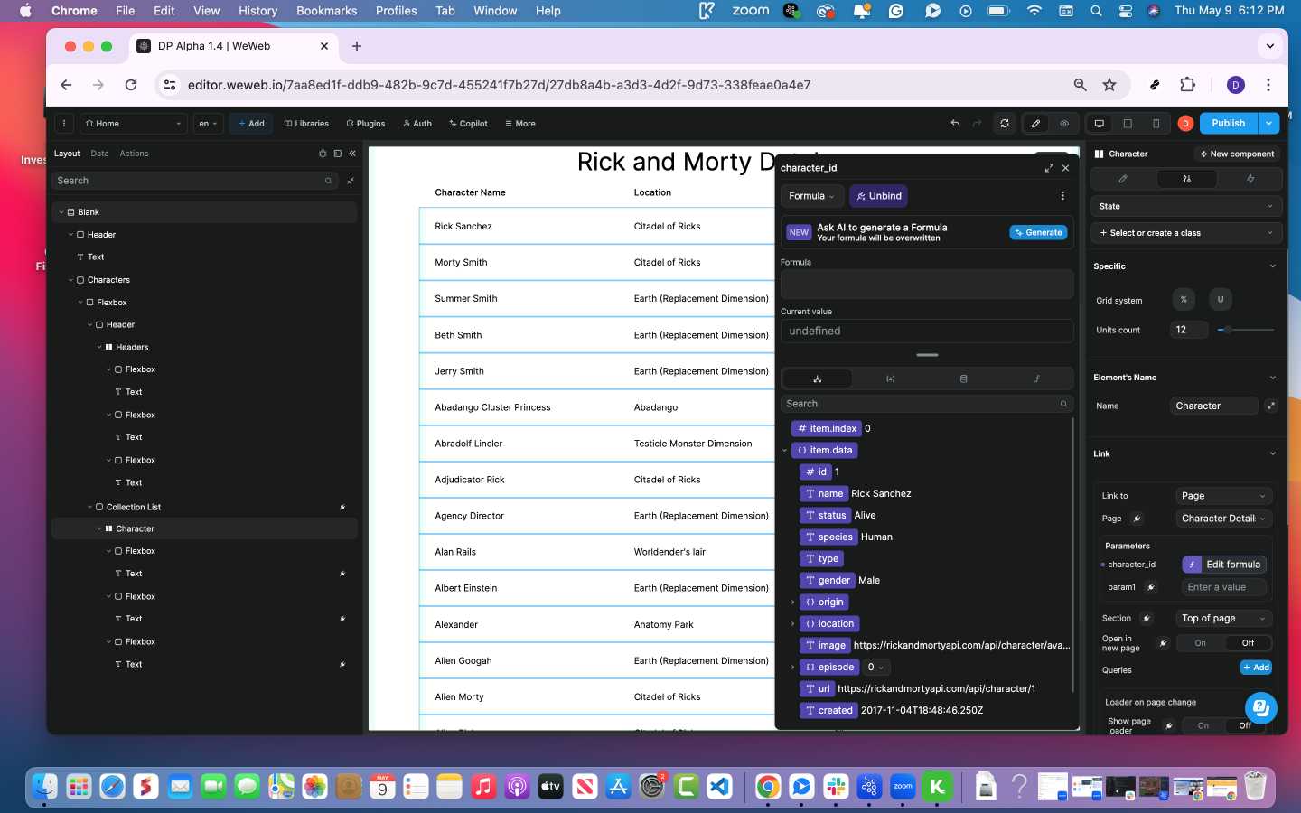The height and width of the screenshot is (813, 1301).
Task: Click the New component button
Action: pos(1236,154)
